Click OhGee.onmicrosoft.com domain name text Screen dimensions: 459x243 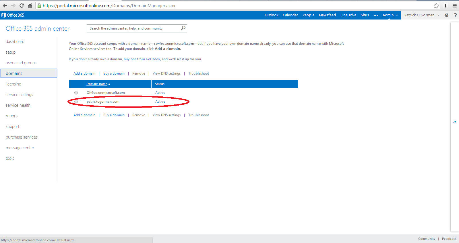(x=106, y=93)
